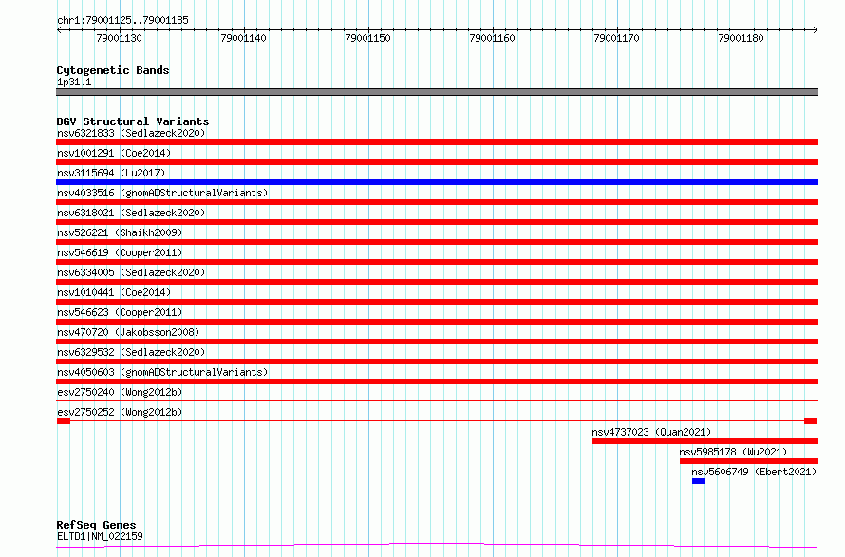Click the red bar under nsv4737023
The width and height of the screenshot is (845, 557).
(705, 441)
